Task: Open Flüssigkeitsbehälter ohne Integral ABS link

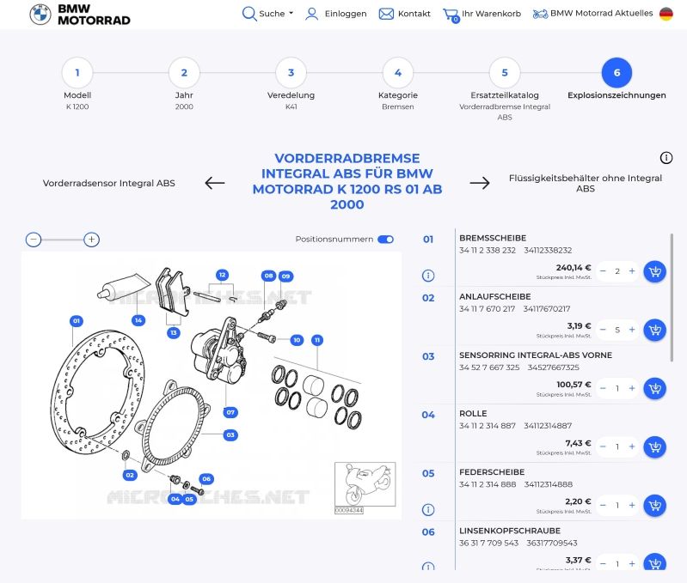Action: pyautogui.click(x=586, y=183)
